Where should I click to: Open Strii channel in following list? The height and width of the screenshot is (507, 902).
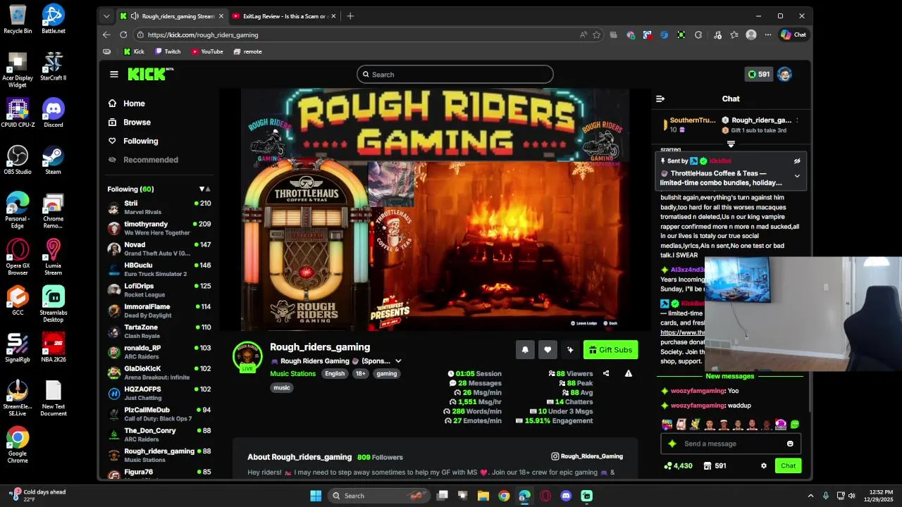pos(159,207)
